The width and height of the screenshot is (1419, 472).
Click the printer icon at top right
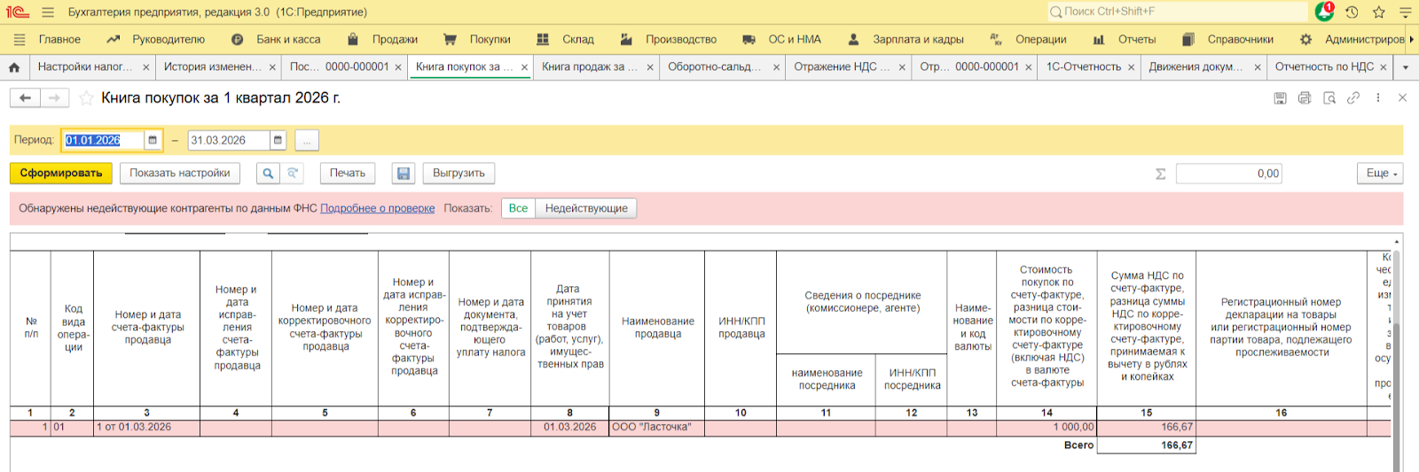1305,98
